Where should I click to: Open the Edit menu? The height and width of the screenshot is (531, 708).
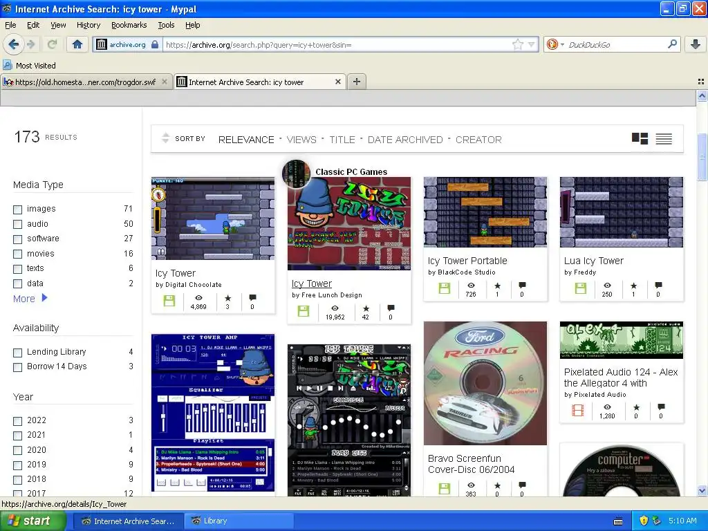click(33, 25)
